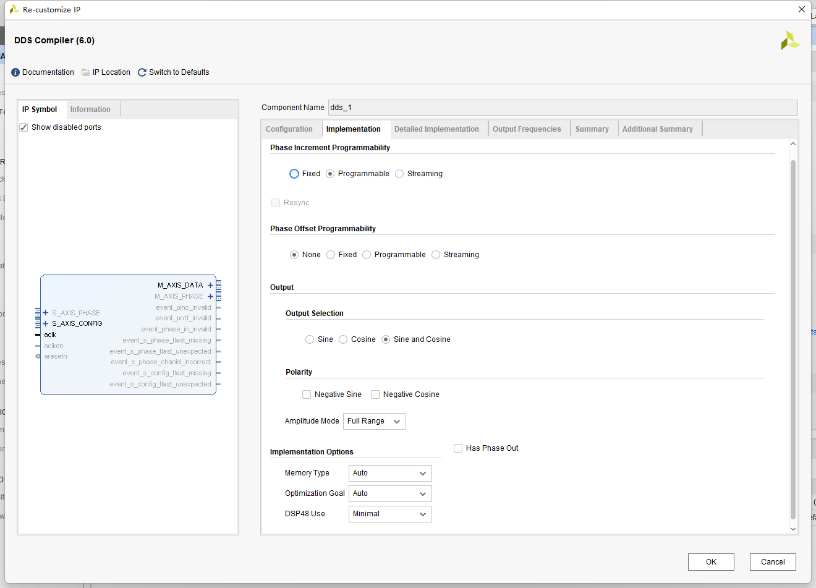Enable Negative Cosine checkbox

click(x=375, y=394)
